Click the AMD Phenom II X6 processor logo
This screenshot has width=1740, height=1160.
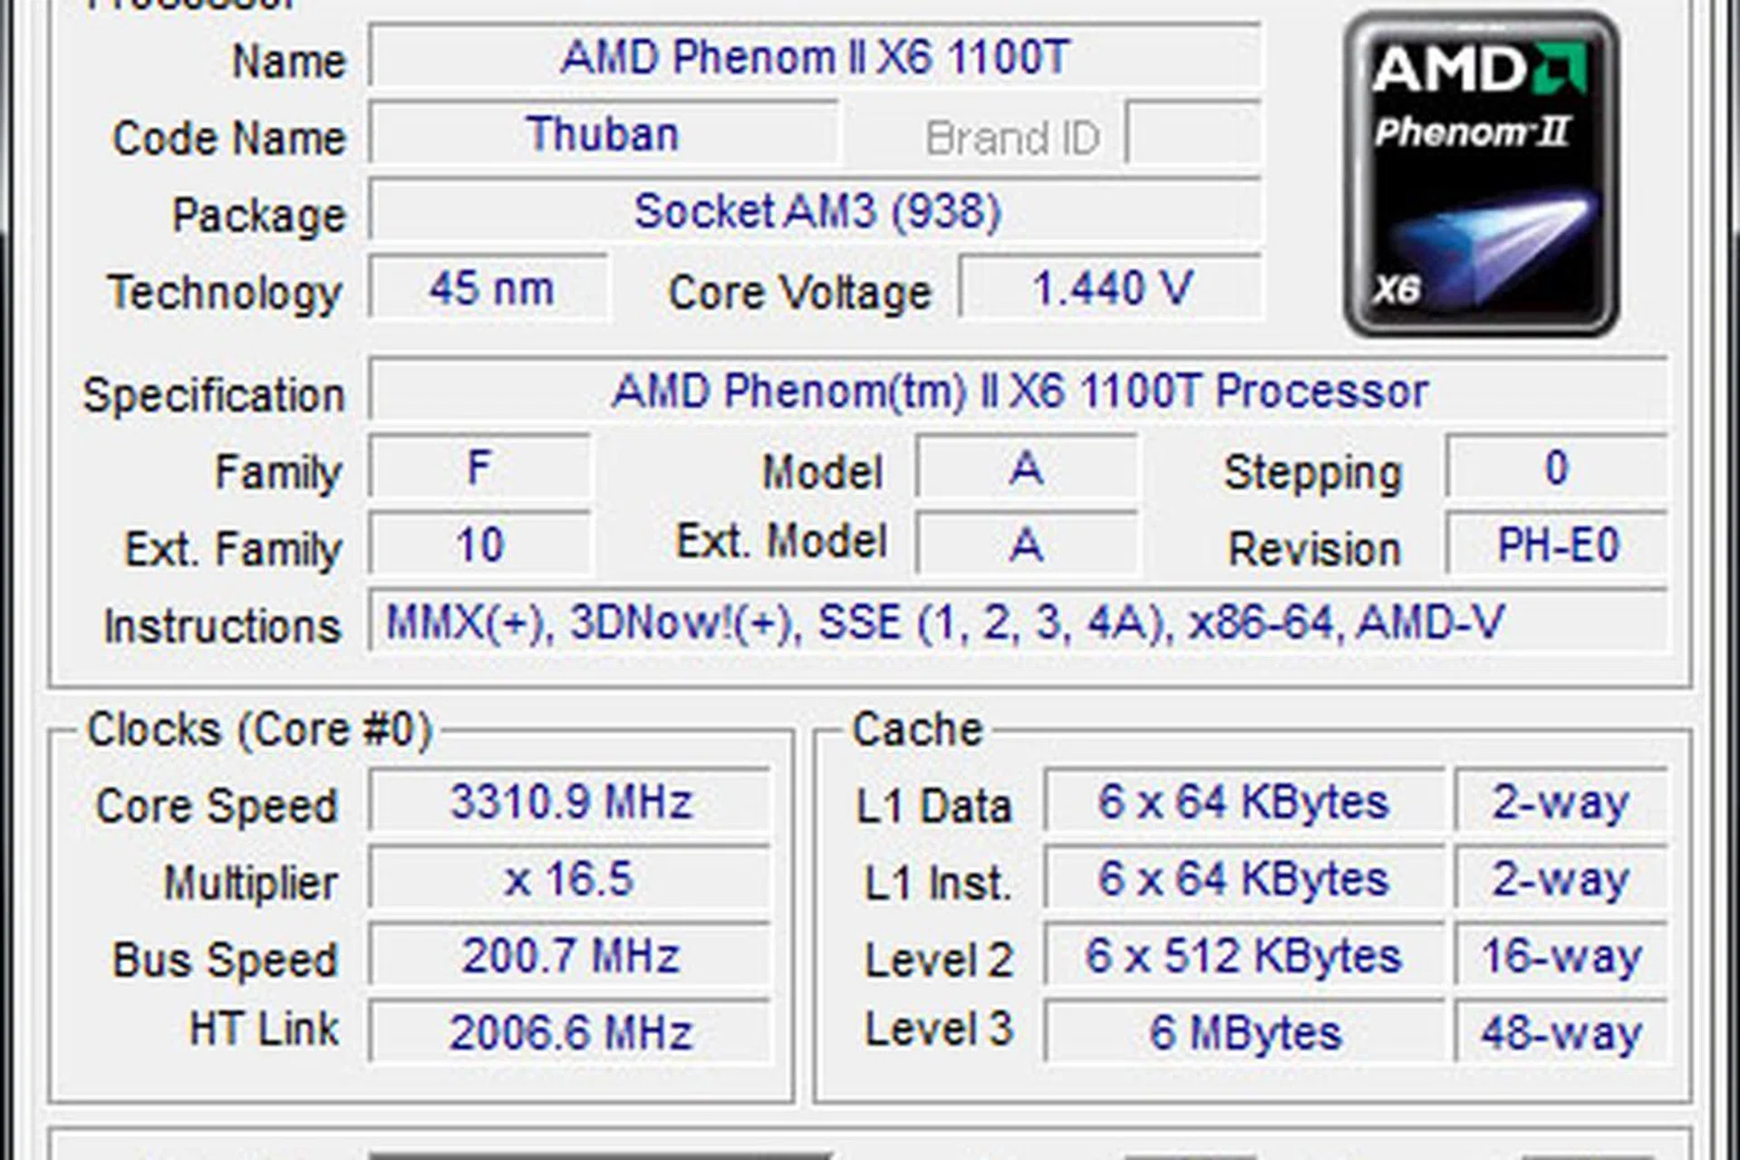point(1484,172)
